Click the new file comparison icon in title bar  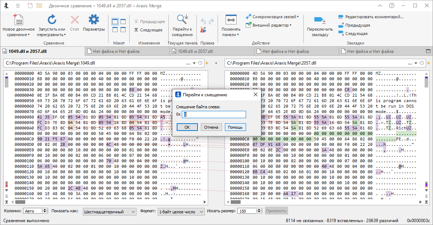point(30,5)
